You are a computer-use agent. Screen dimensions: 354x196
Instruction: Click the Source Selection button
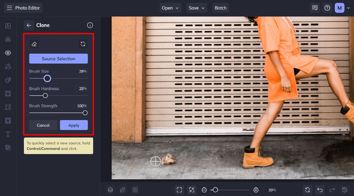58,59
